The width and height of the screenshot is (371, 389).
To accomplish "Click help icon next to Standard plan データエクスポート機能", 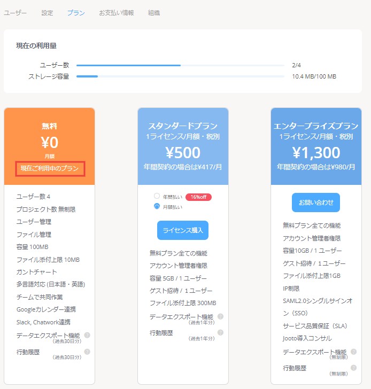I will point(220,316).
